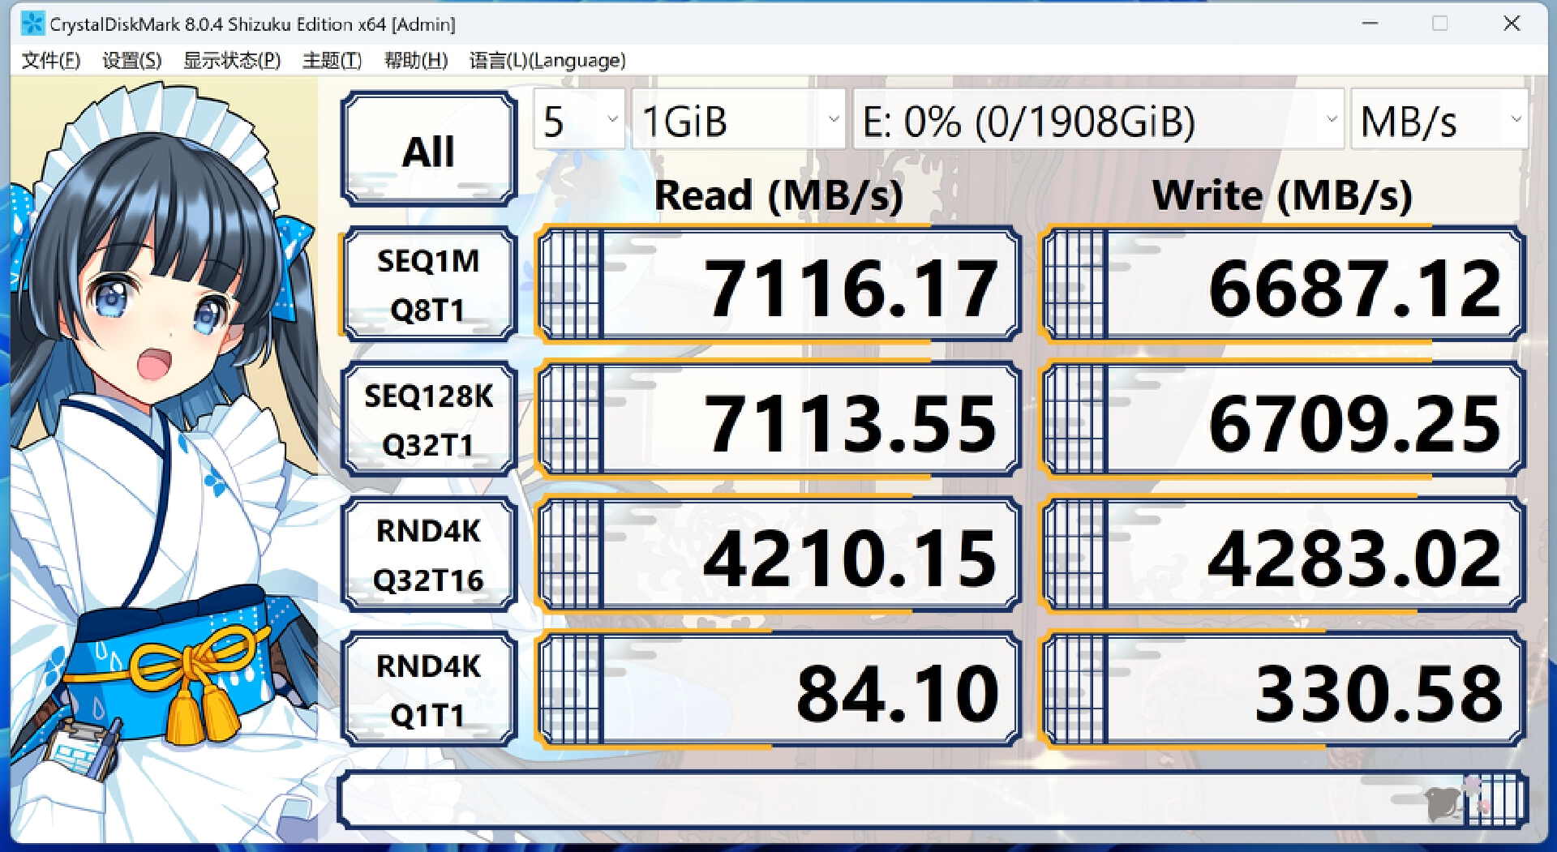Click the lattice icon in RND4K Q1T1 read result

[572, 690]
